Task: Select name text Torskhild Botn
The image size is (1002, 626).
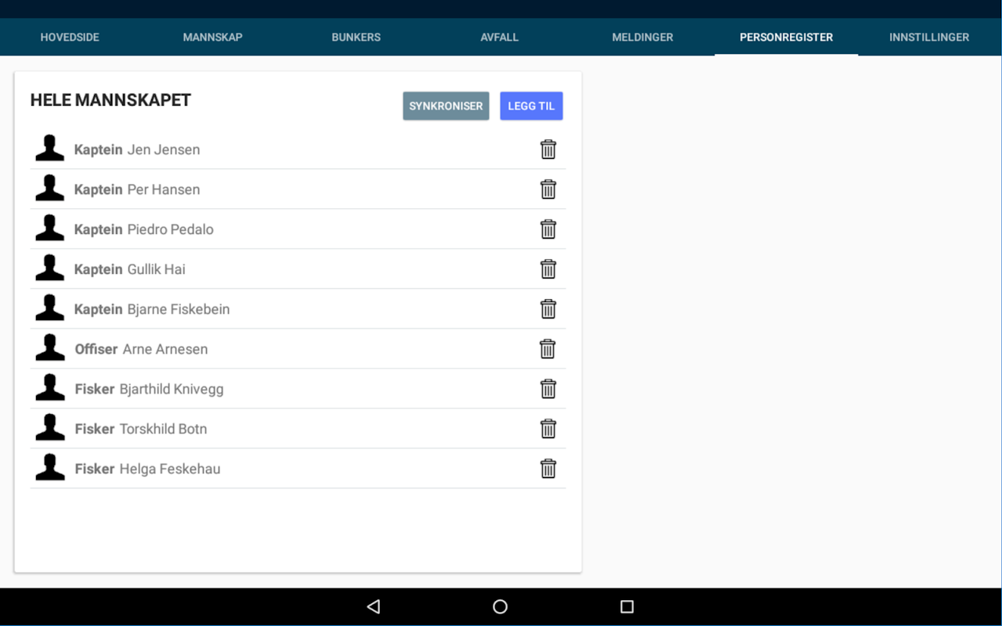Action: pos(163,429)
